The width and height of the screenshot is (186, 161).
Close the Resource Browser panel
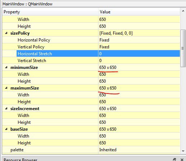[x=182, y=160]
